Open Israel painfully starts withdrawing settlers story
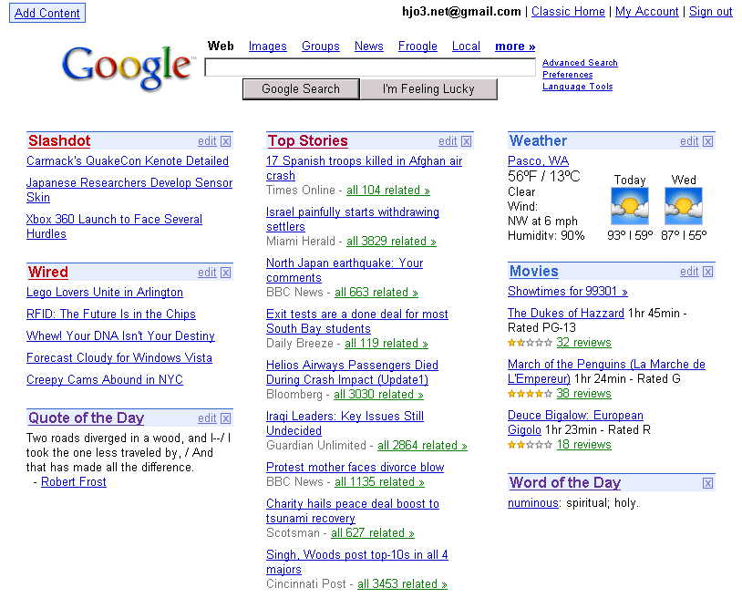The image size is (742, 598). pos(353,219)
